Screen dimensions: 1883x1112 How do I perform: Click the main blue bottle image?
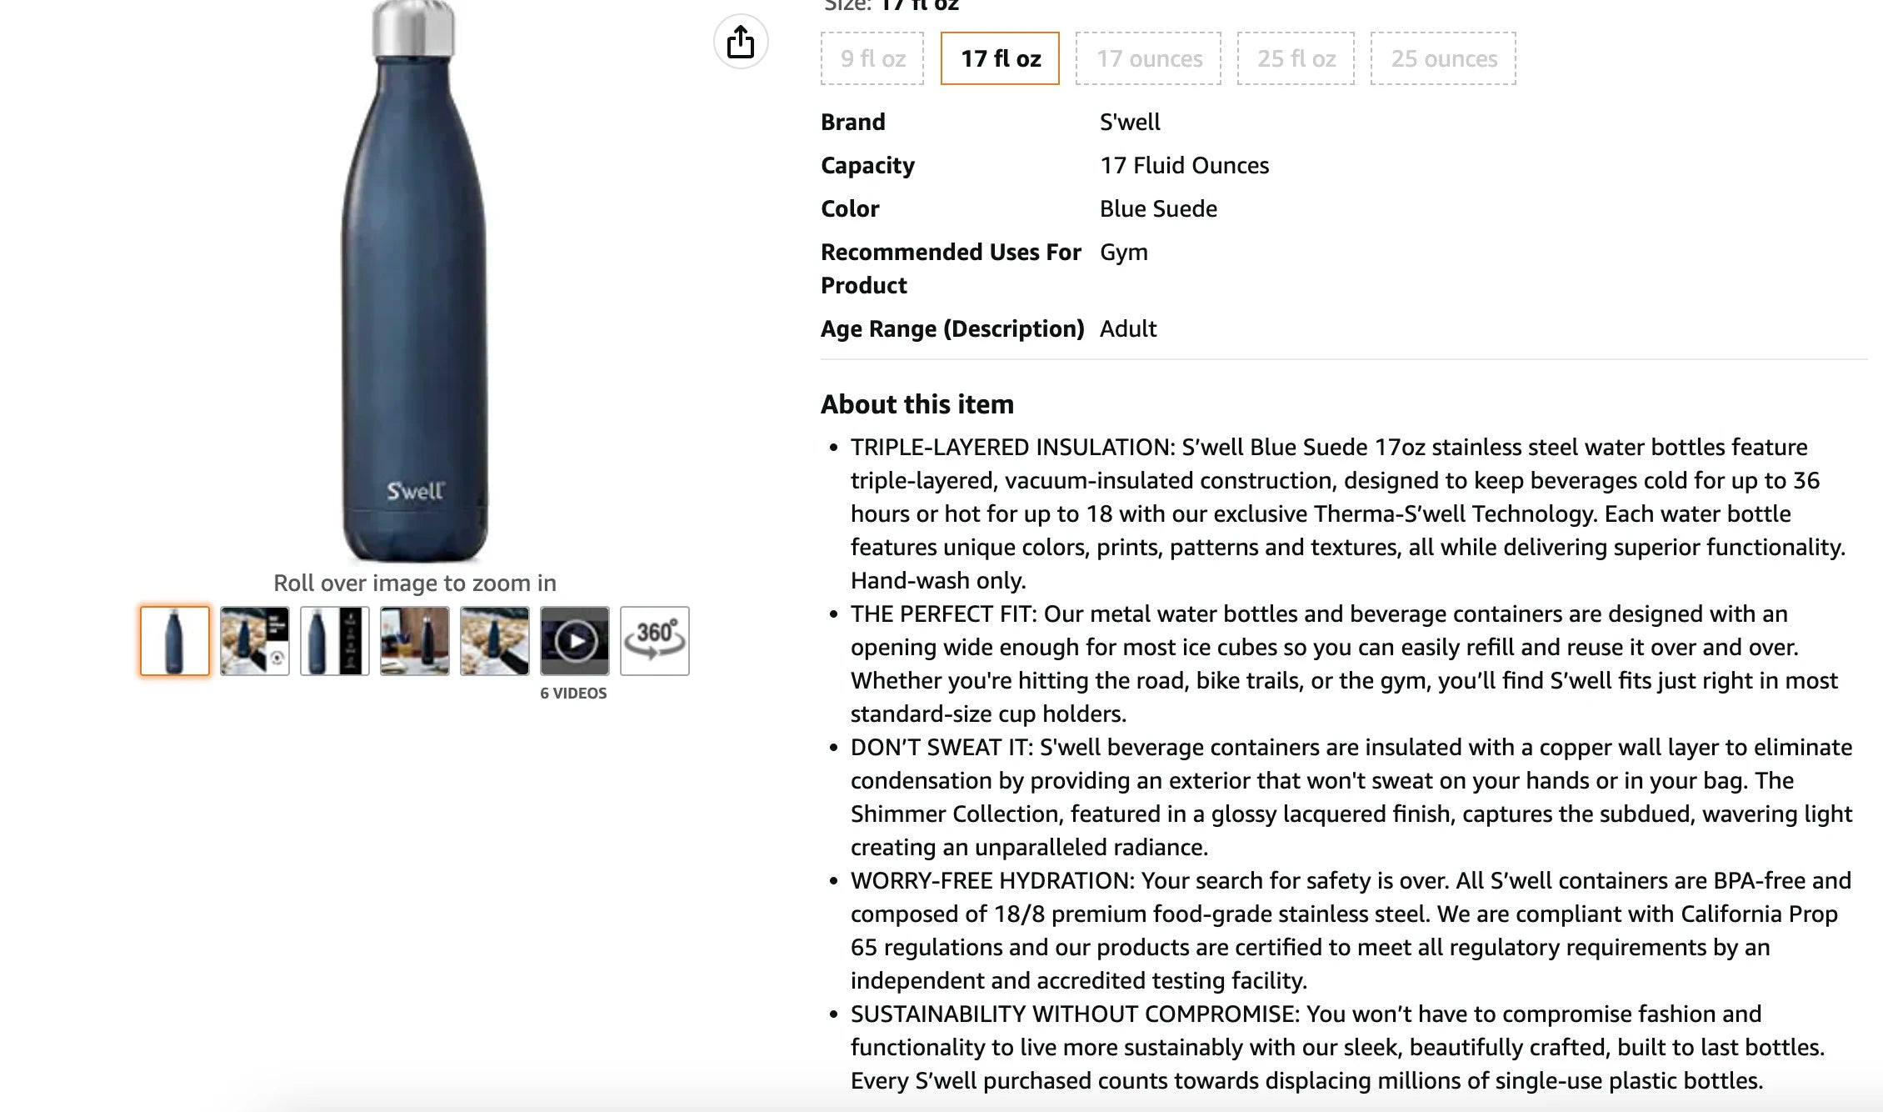pos(414,281)
